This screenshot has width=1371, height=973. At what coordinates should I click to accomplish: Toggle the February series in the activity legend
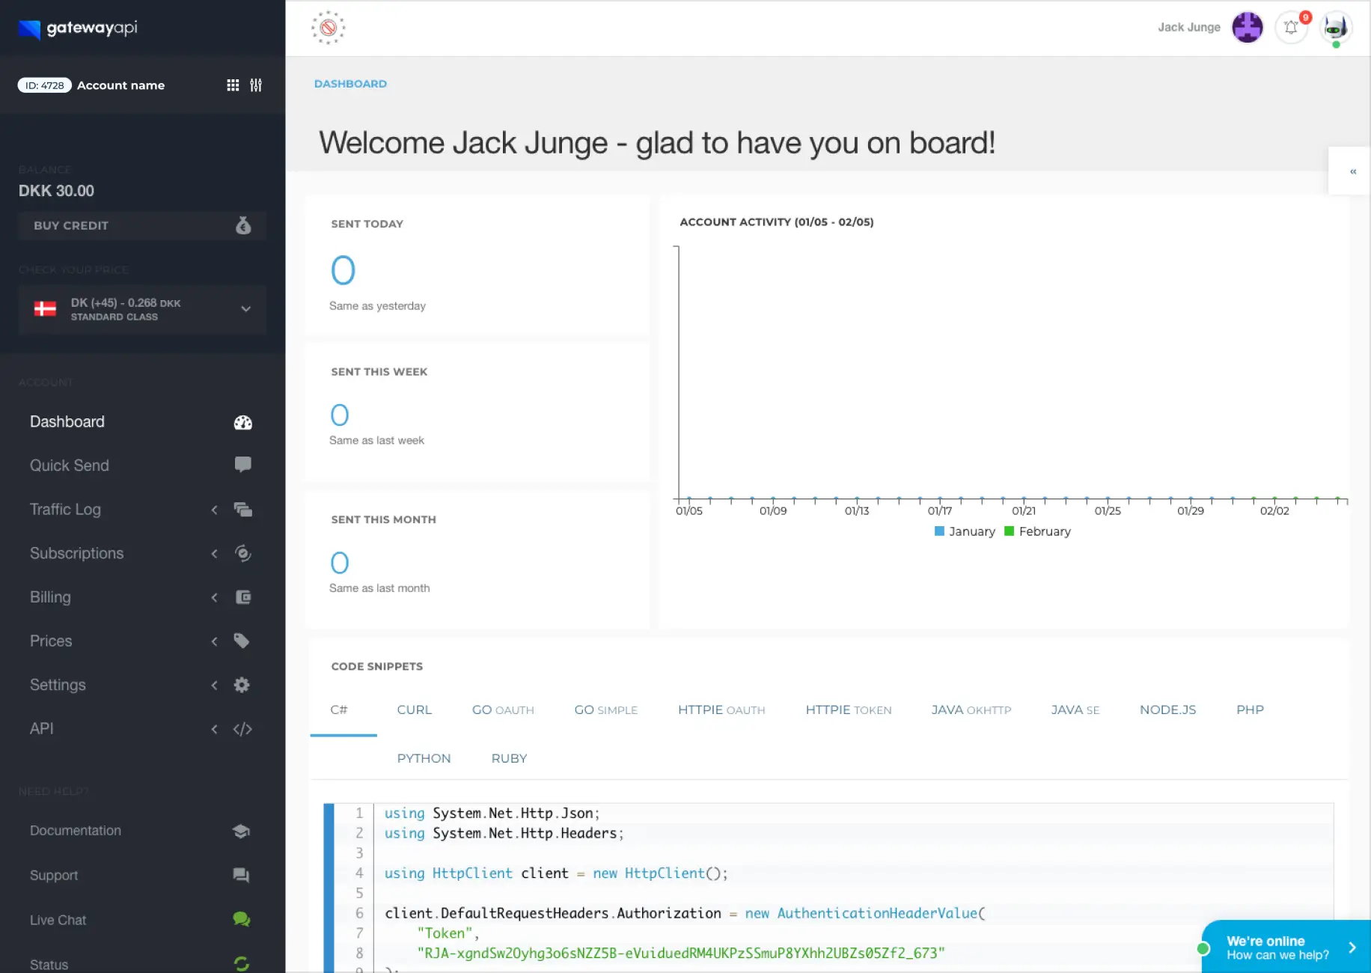1038,531
